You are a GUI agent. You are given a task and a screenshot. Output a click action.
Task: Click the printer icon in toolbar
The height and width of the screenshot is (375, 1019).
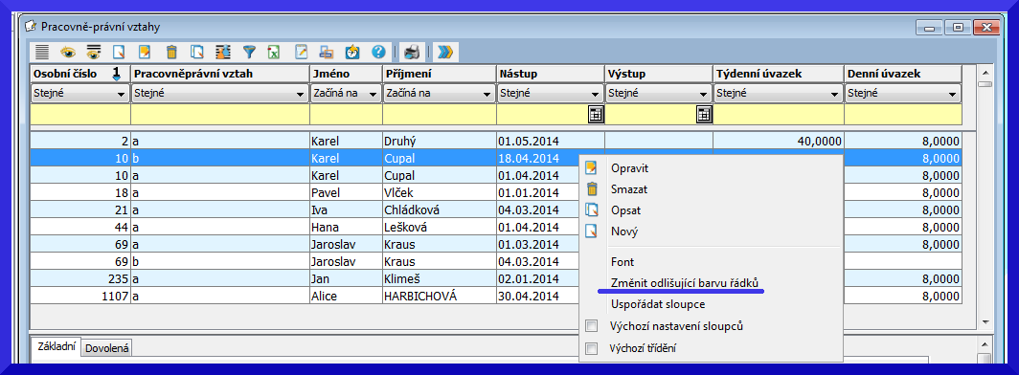411,52
